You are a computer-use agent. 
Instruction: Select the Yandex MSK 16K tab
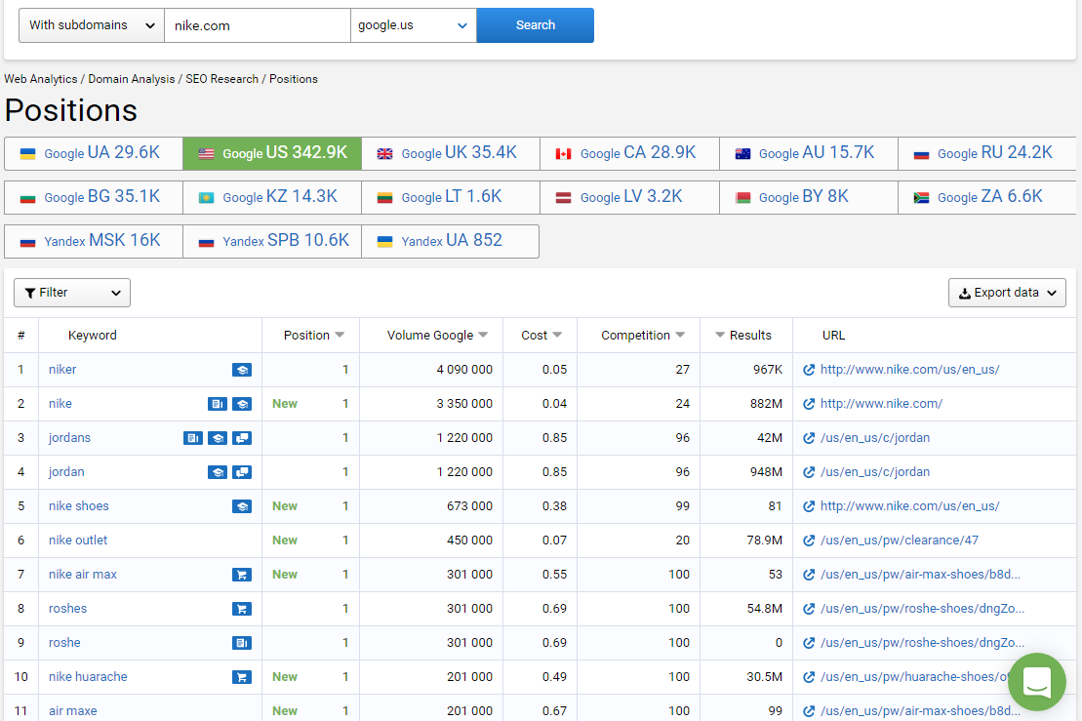click(93, 241)
